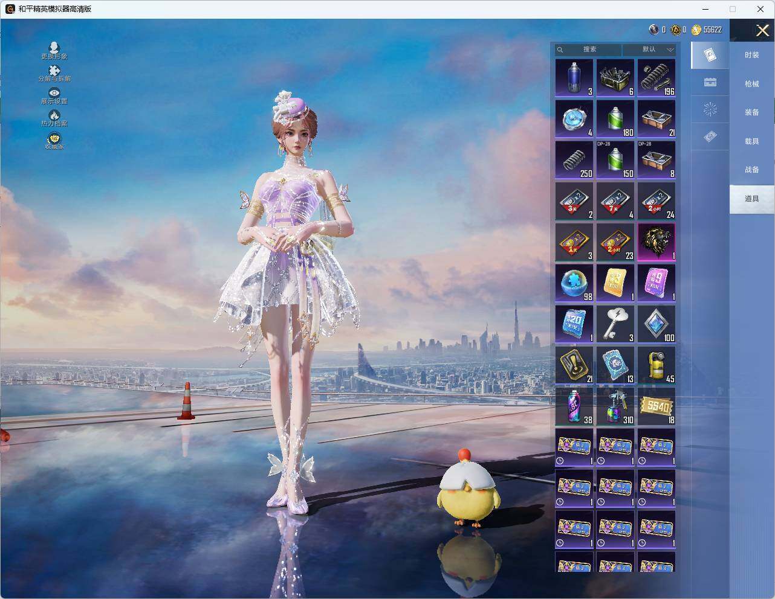Select the green canister with count 180
Viewport: 775px width, 599px height.
click(x=615, y=119)
